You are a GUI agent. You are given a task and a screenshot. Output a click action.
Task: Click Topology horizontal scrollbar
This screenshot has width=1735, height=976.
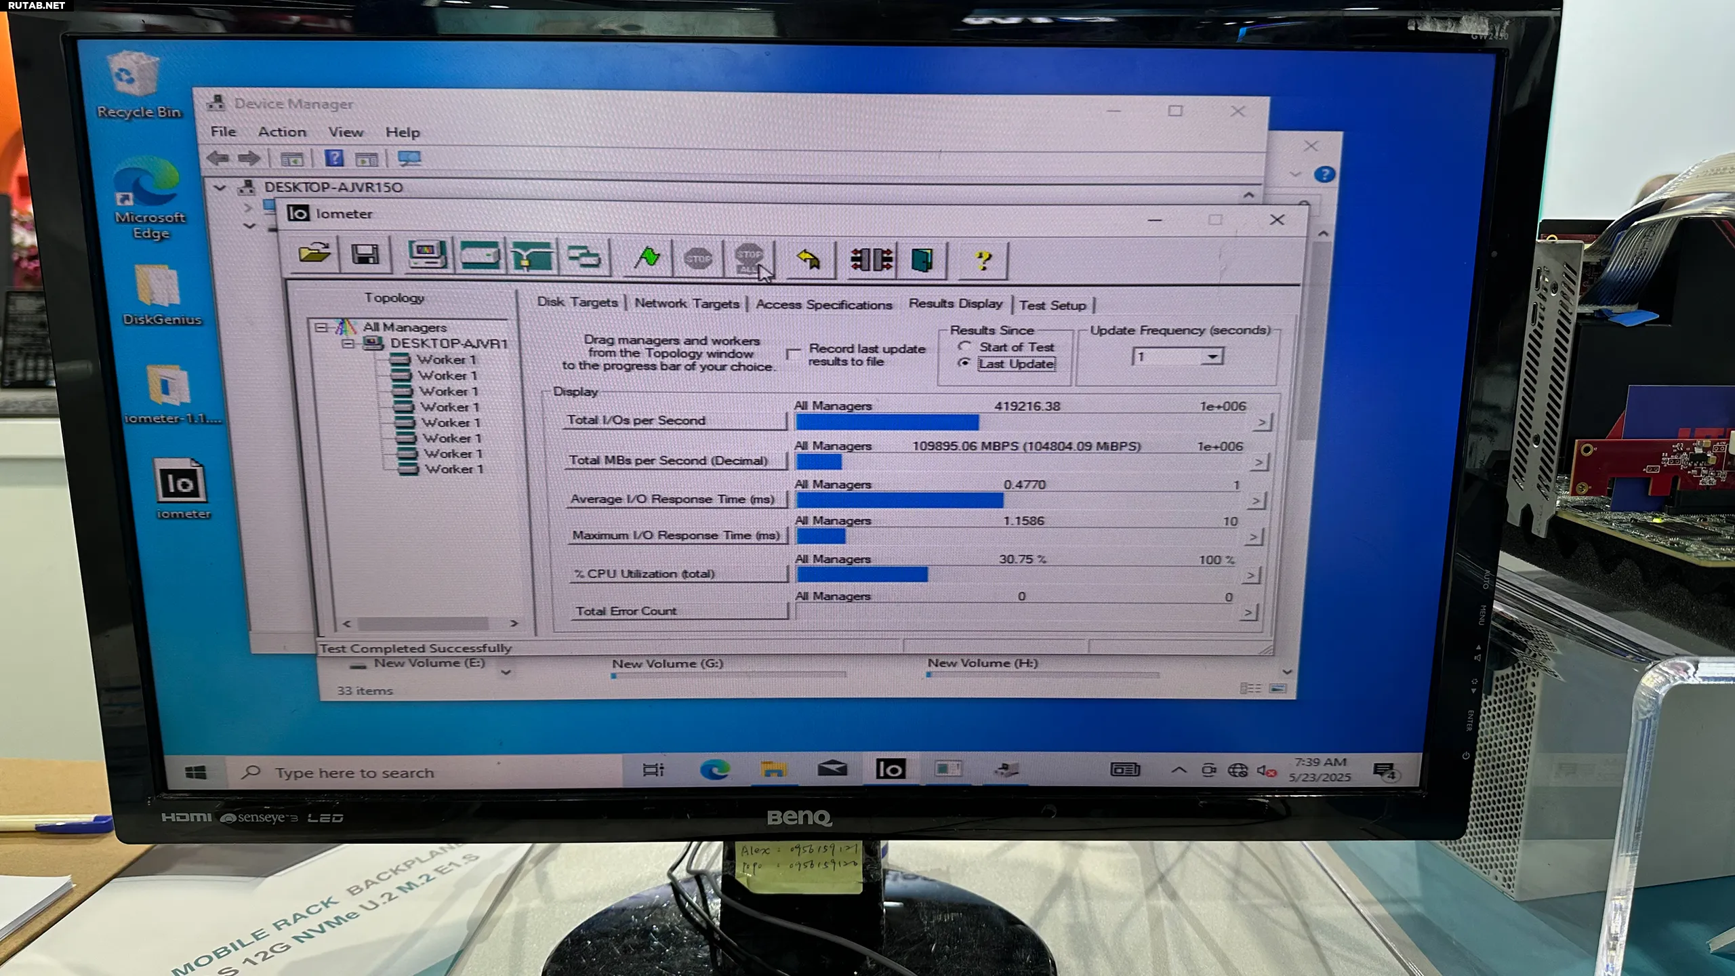coord(430,623)
